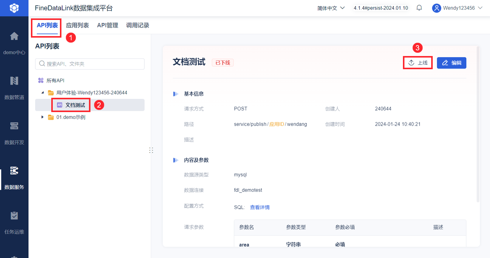Click the notification bell icon

(x=419, y=8)
